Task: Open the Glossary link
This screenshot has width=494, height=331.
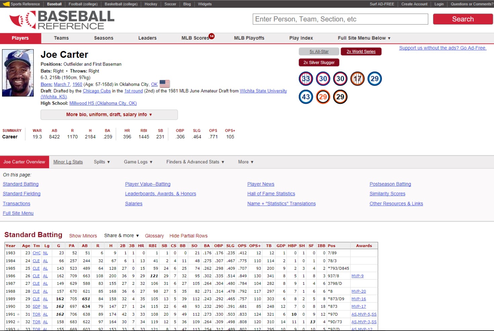Action: 154,236
